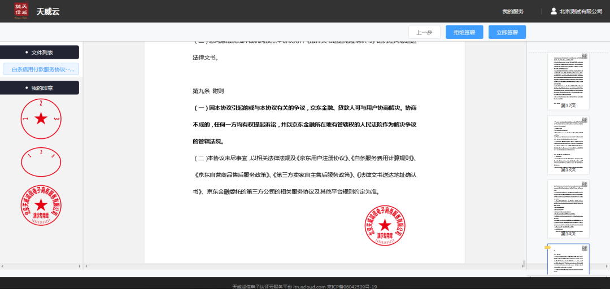Viewport: 610px width, 289px height.
Task: Open the 第14页 thumbnail
Action: 568,209
